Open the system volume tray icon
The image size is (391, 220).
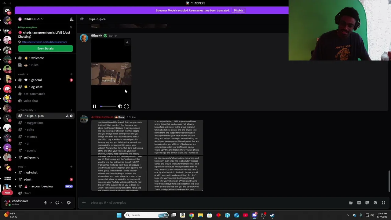tap(372, 215)
